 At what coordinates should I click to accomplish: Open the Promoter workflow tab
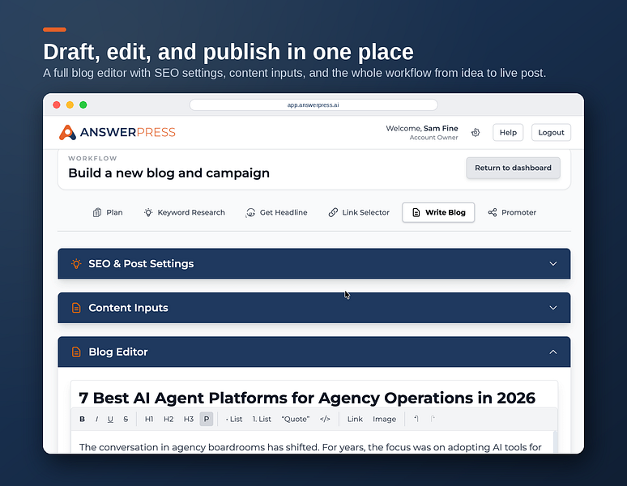pos(512,212)
